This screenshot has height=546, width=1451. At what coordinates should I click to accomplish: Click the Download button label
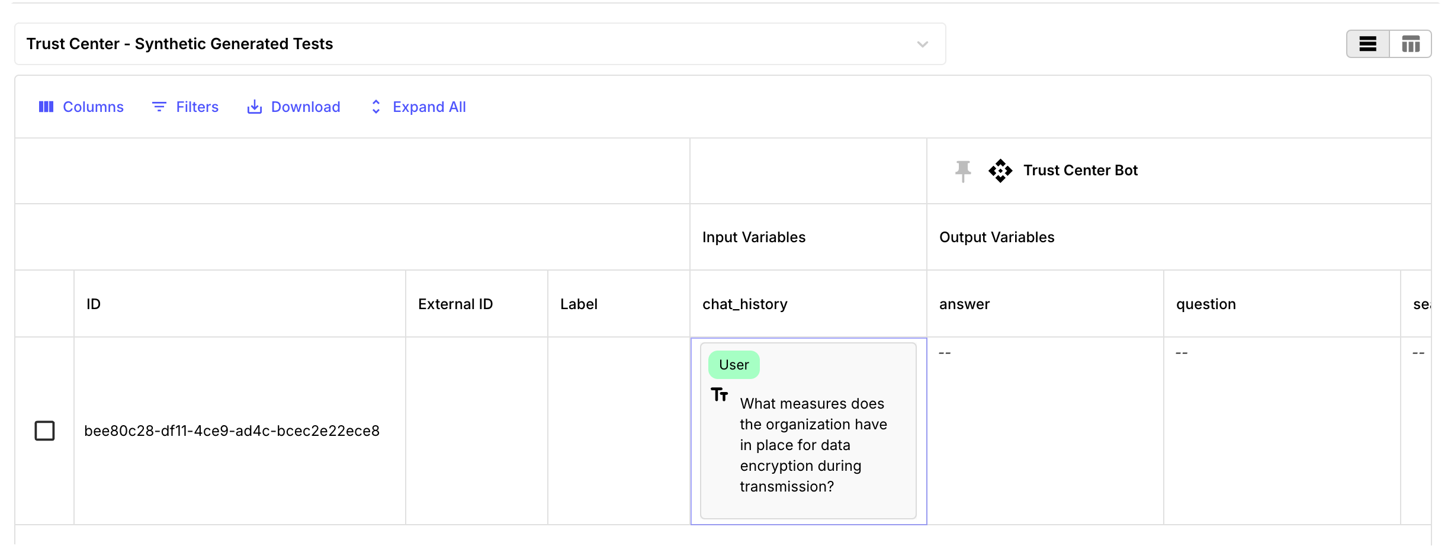tap(306, 107)
